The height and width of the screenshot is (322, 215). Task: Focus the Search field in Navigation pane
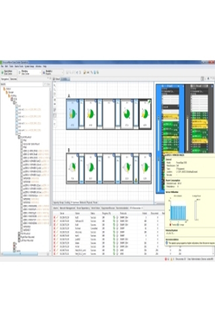[x=24, y=84]
